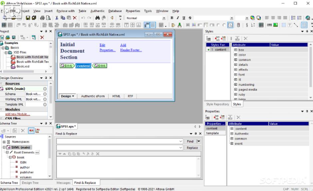Click the X icon in Styles panel toolbar

coord(245,38)
